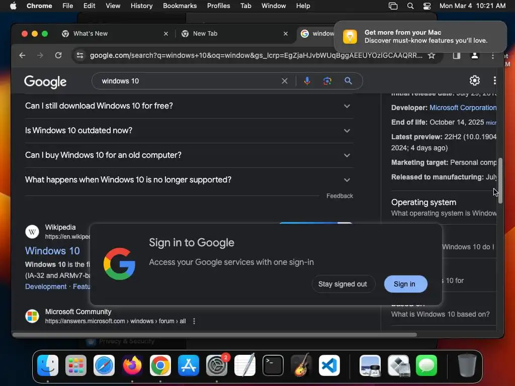Open the History menu
Screen dimensions: 515x386
(x=141, y=6)
